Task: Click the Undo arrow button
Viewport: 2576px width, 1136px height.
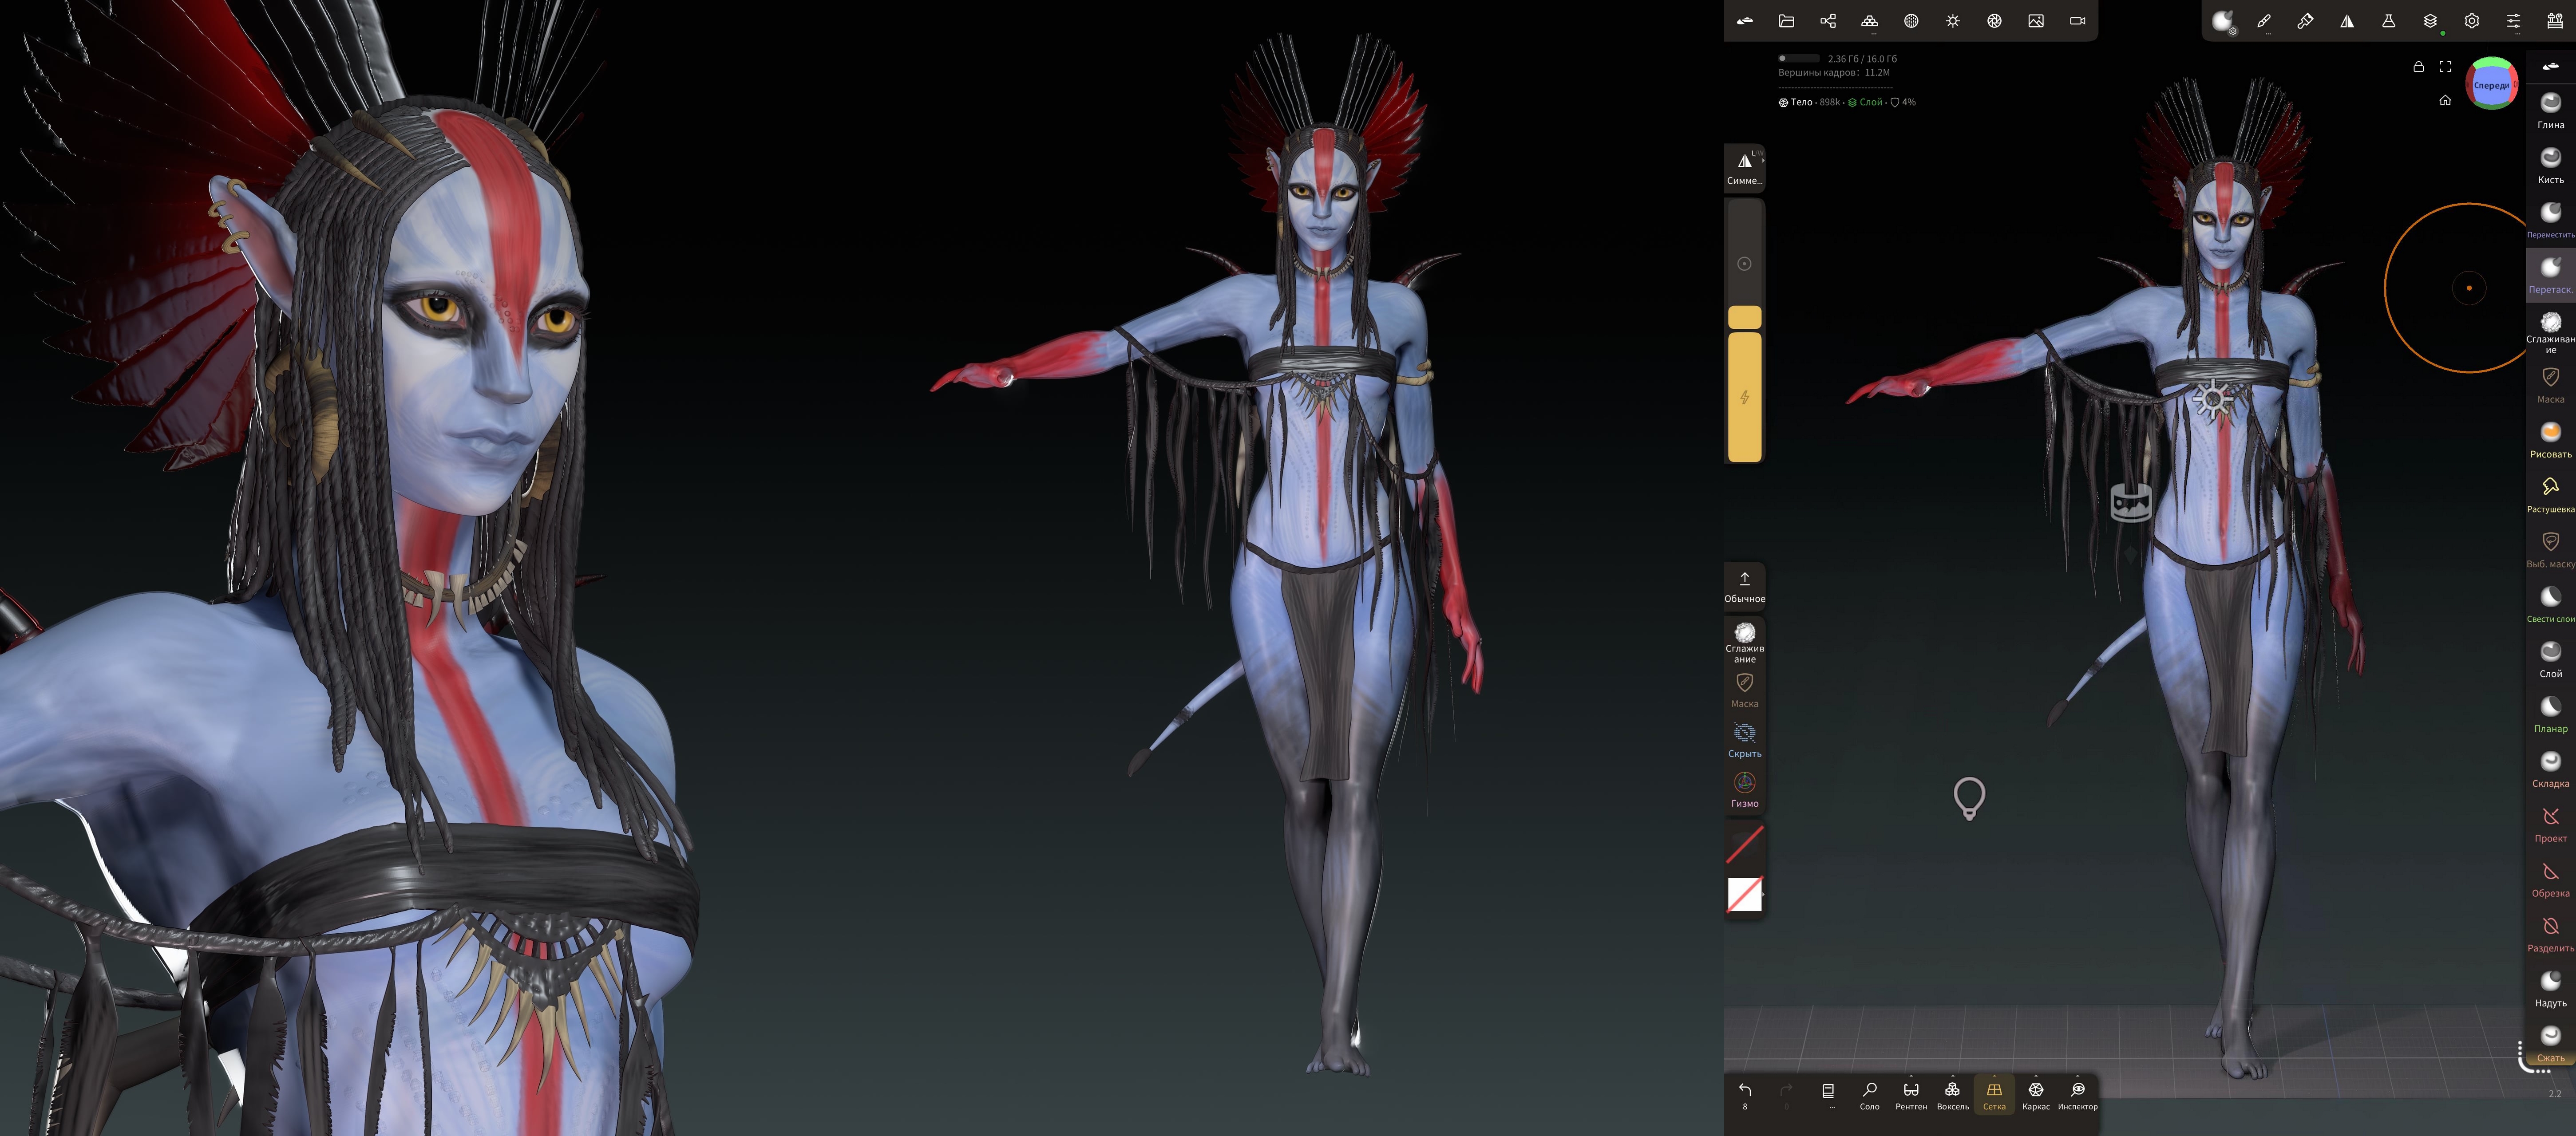Action: (x=1744, y=1090)
